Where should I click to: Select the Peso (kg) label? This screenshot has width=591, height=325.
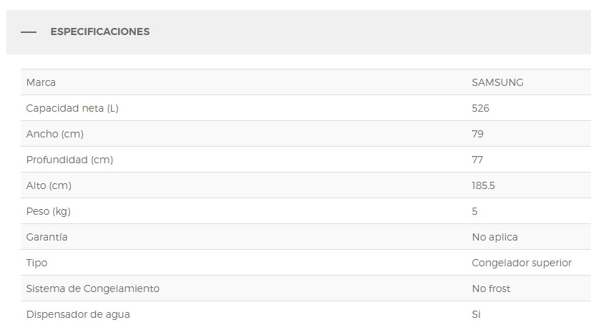(49, 211)
